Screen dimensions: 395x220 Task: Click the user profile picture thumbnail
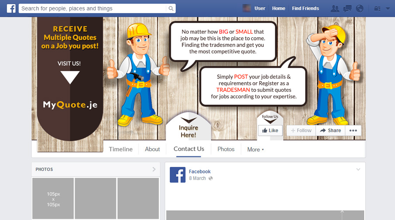coord(247,8)
